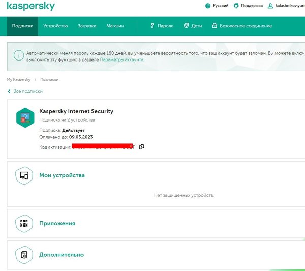Switch to the Устройства tab
This screenshot has width=305, height=271.
pyautogui.click(x=55, y=26)
